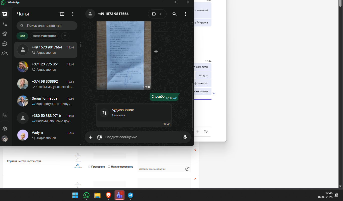Open the chat with Vadym

pyautogui.click(x=46, y=135)
